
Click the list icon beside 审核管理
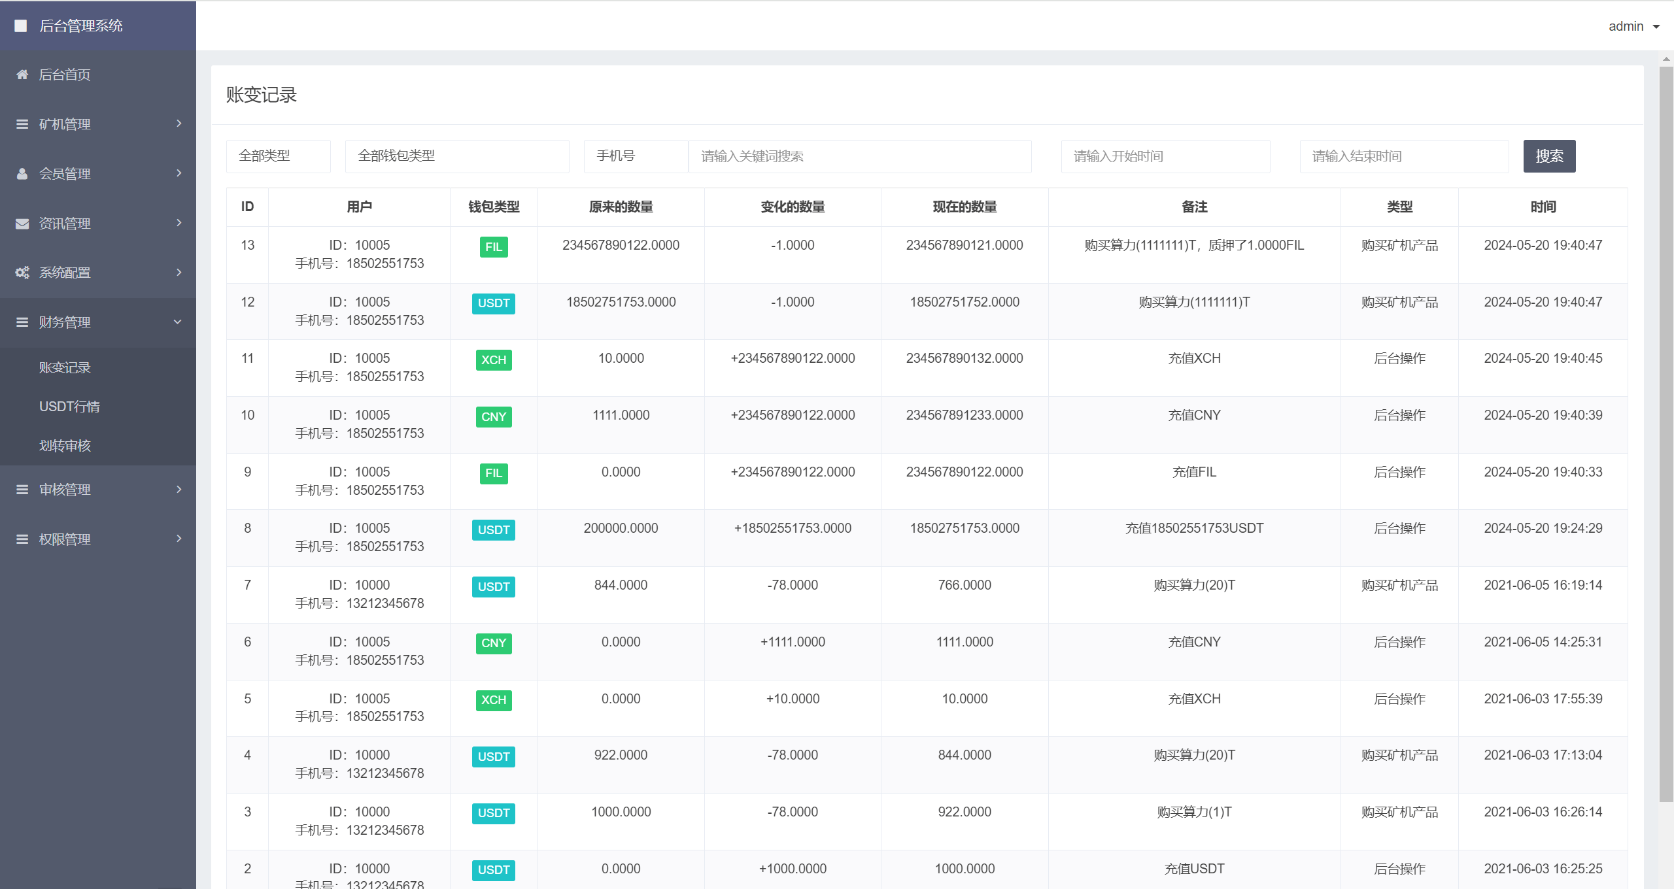point(22,490)
